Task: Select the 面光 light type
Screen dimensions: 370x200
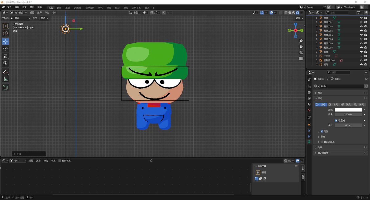Action: (359, 105)
